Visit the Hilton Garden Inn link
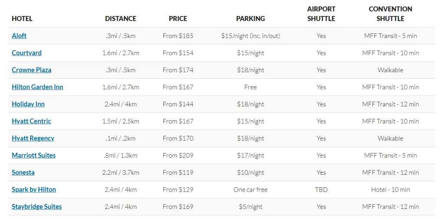 tap(37, 87)
